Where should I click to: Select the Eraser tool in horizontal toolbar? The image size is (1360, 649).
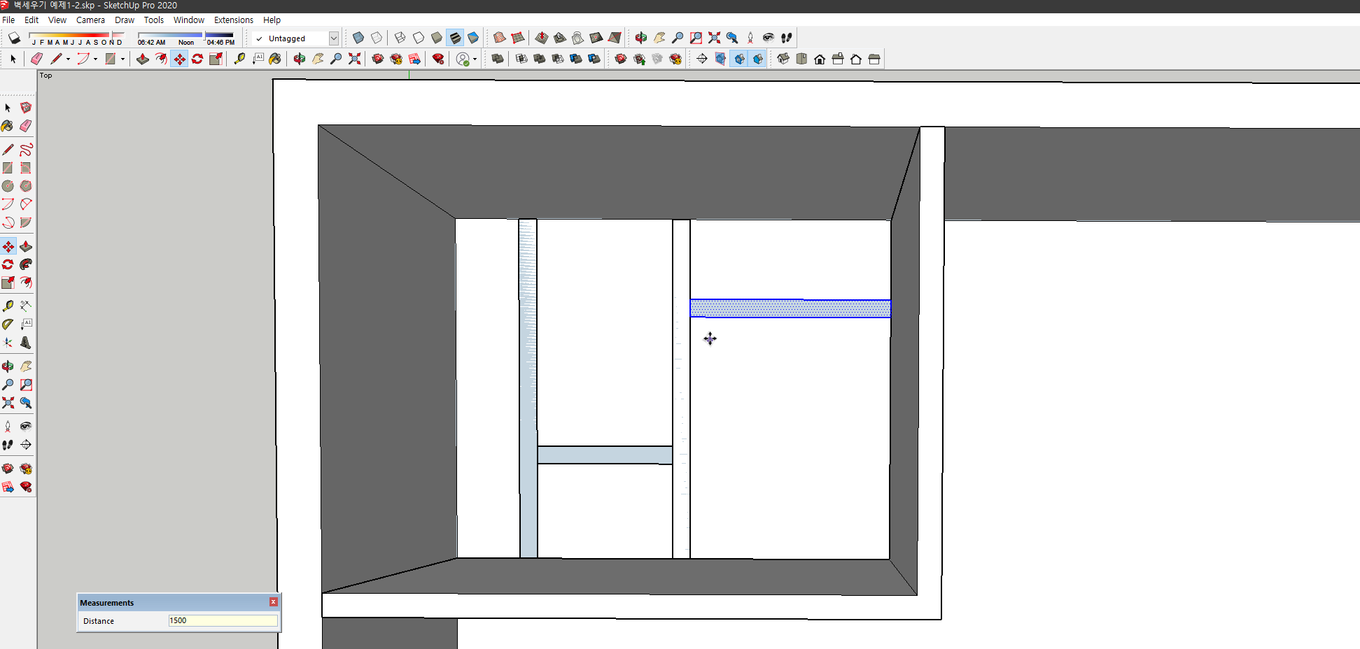pos(37,59)
